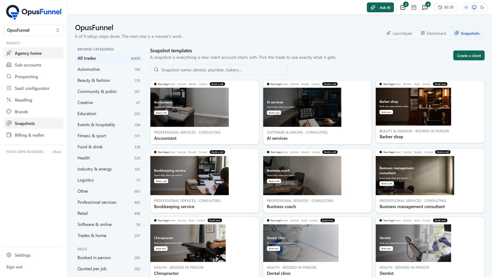Filter by Trades & home category
The image size is (492, 277).
pyautogui.click(x=109, y=235)
